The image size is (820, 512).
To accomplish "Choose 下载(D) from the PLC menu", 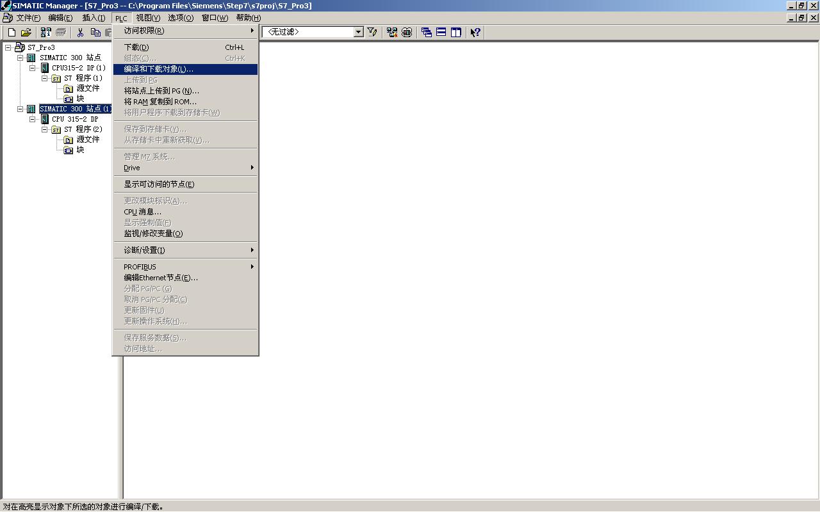I will (x=185, y=47).
